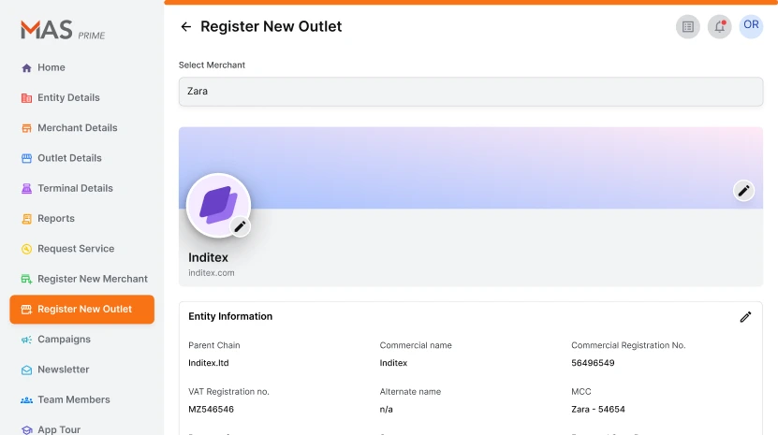Open Campaigns in the sidebar
Viewport: 778px width, 435px height.
64,340
